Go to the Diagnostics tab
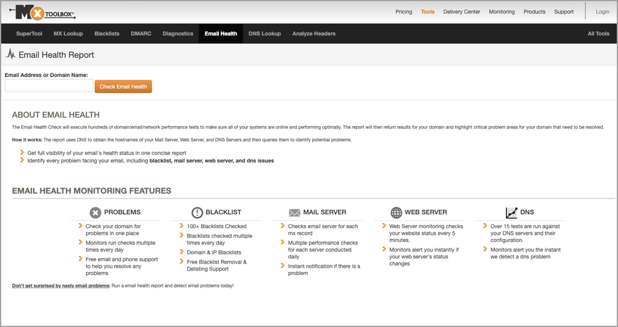 coord(178,34)
